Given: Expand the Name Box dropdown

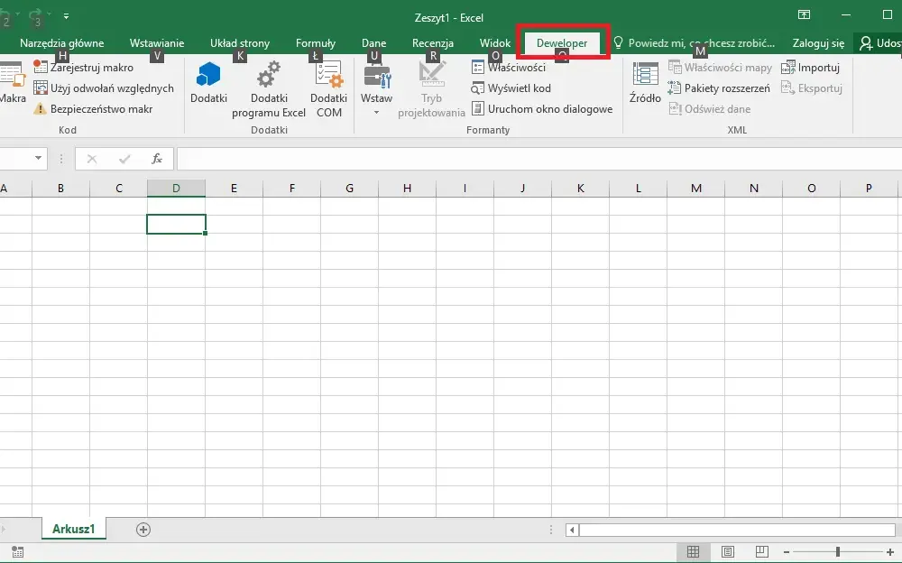Looking at the screenshot, I should click(38, 158).
